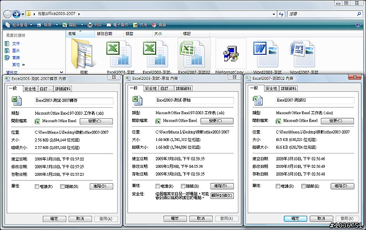Go back with the Explorer back arrow
Viewport: 366px width, 230px height.
[x=7, y=14]
